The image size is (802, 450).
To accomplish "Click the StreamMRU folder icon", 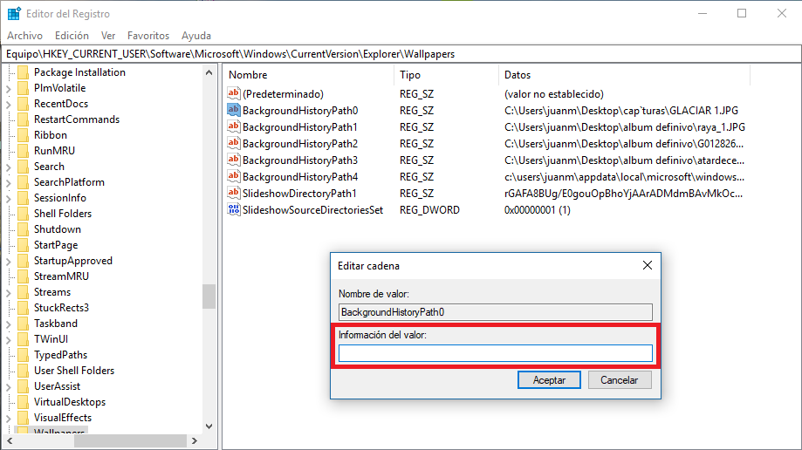I will (x=23, y=276).
